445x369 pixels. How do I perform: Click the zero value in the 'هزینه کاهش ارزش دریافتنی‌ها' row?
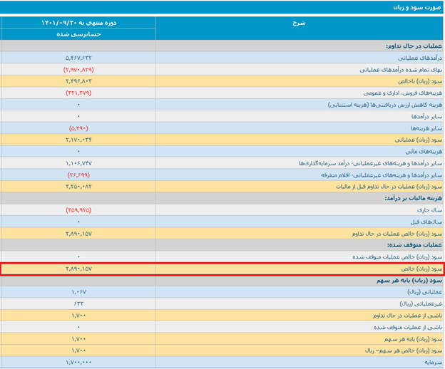pos(78,105)
